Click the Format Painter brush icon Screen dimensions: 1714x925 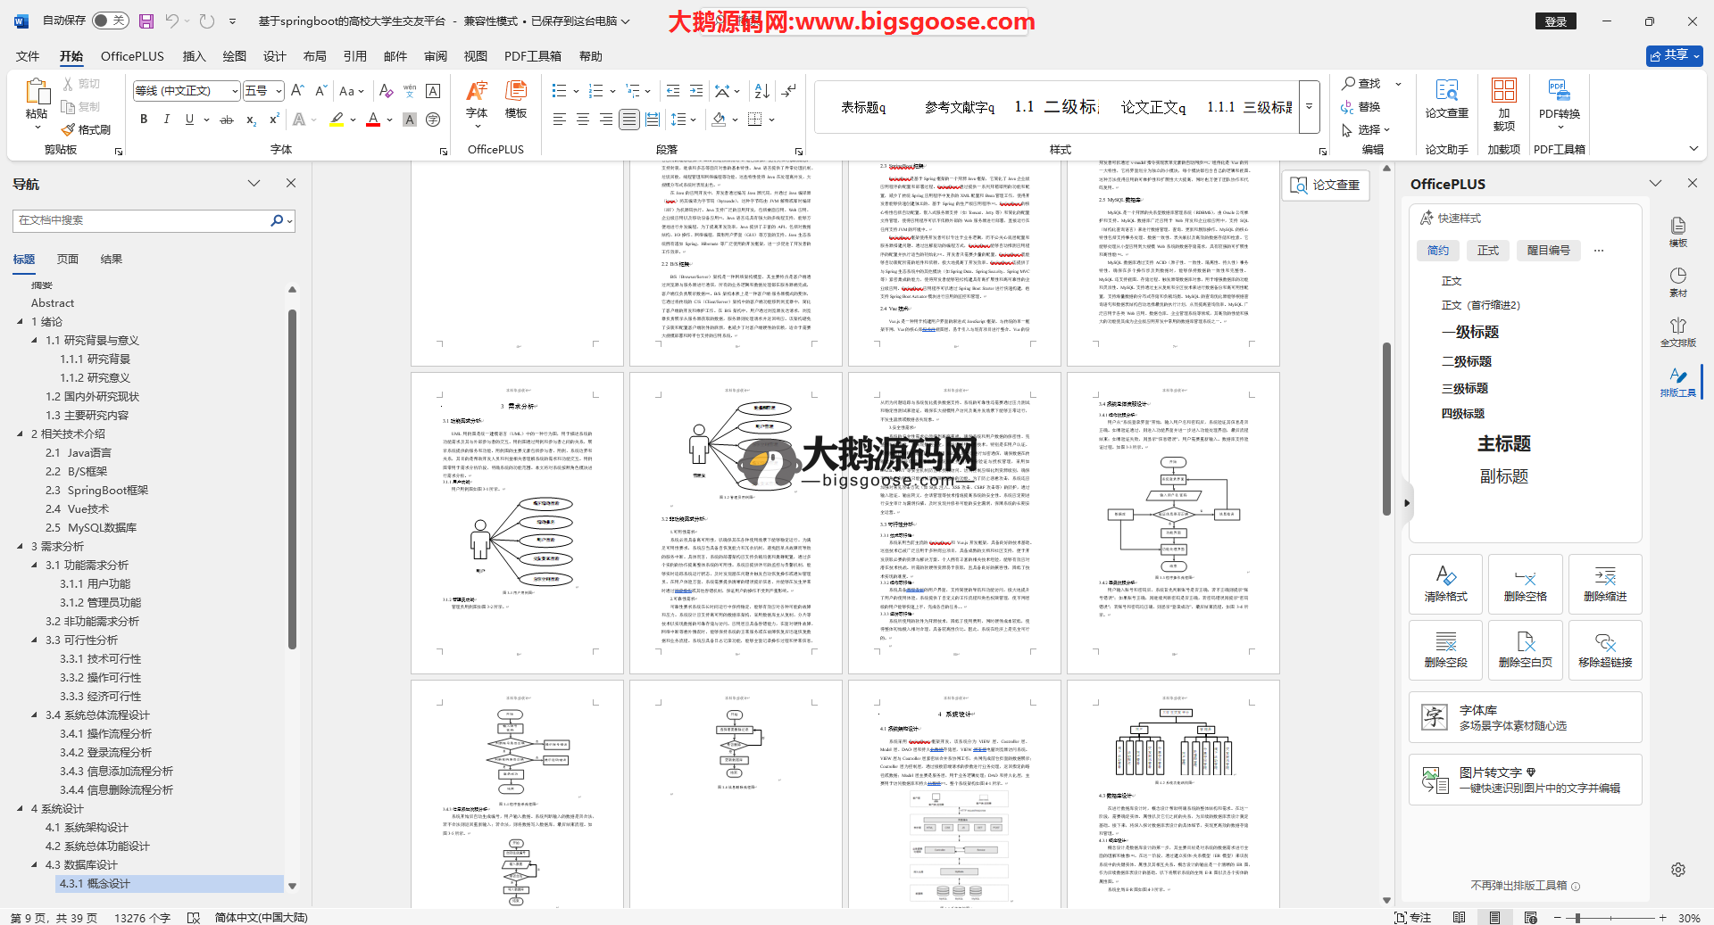pyautogui.click(x=69, y=130)
